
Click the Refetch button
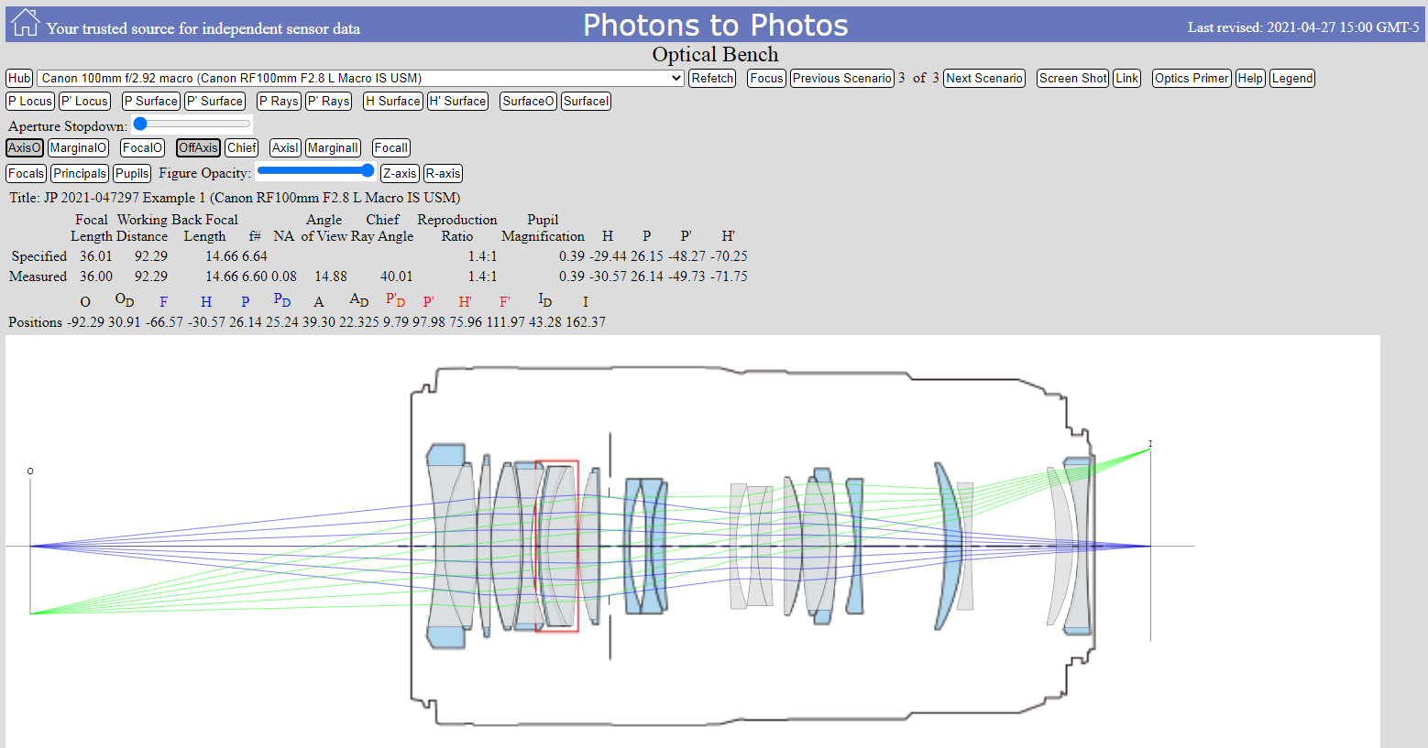pyautogui.click(x=712, y=79)
